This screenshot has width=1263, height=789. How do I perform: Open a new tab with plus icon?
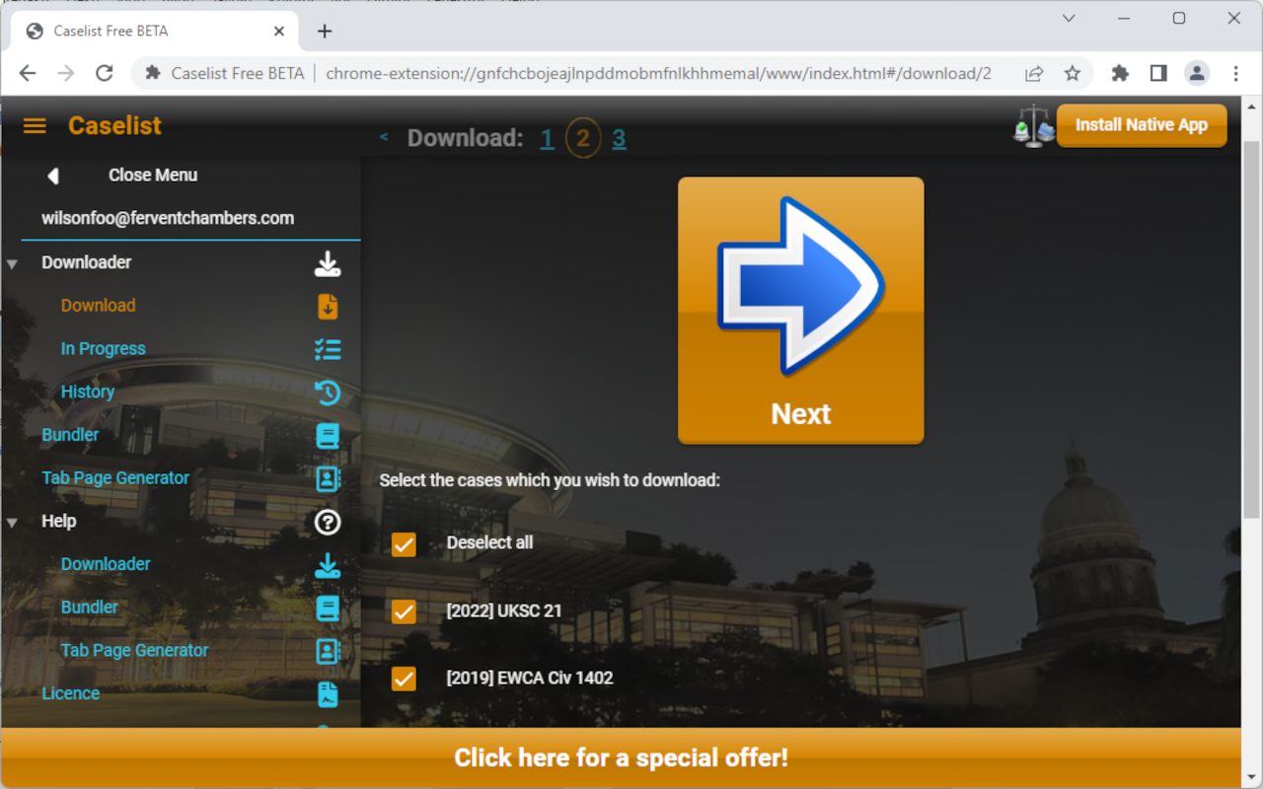pos(325,31)
